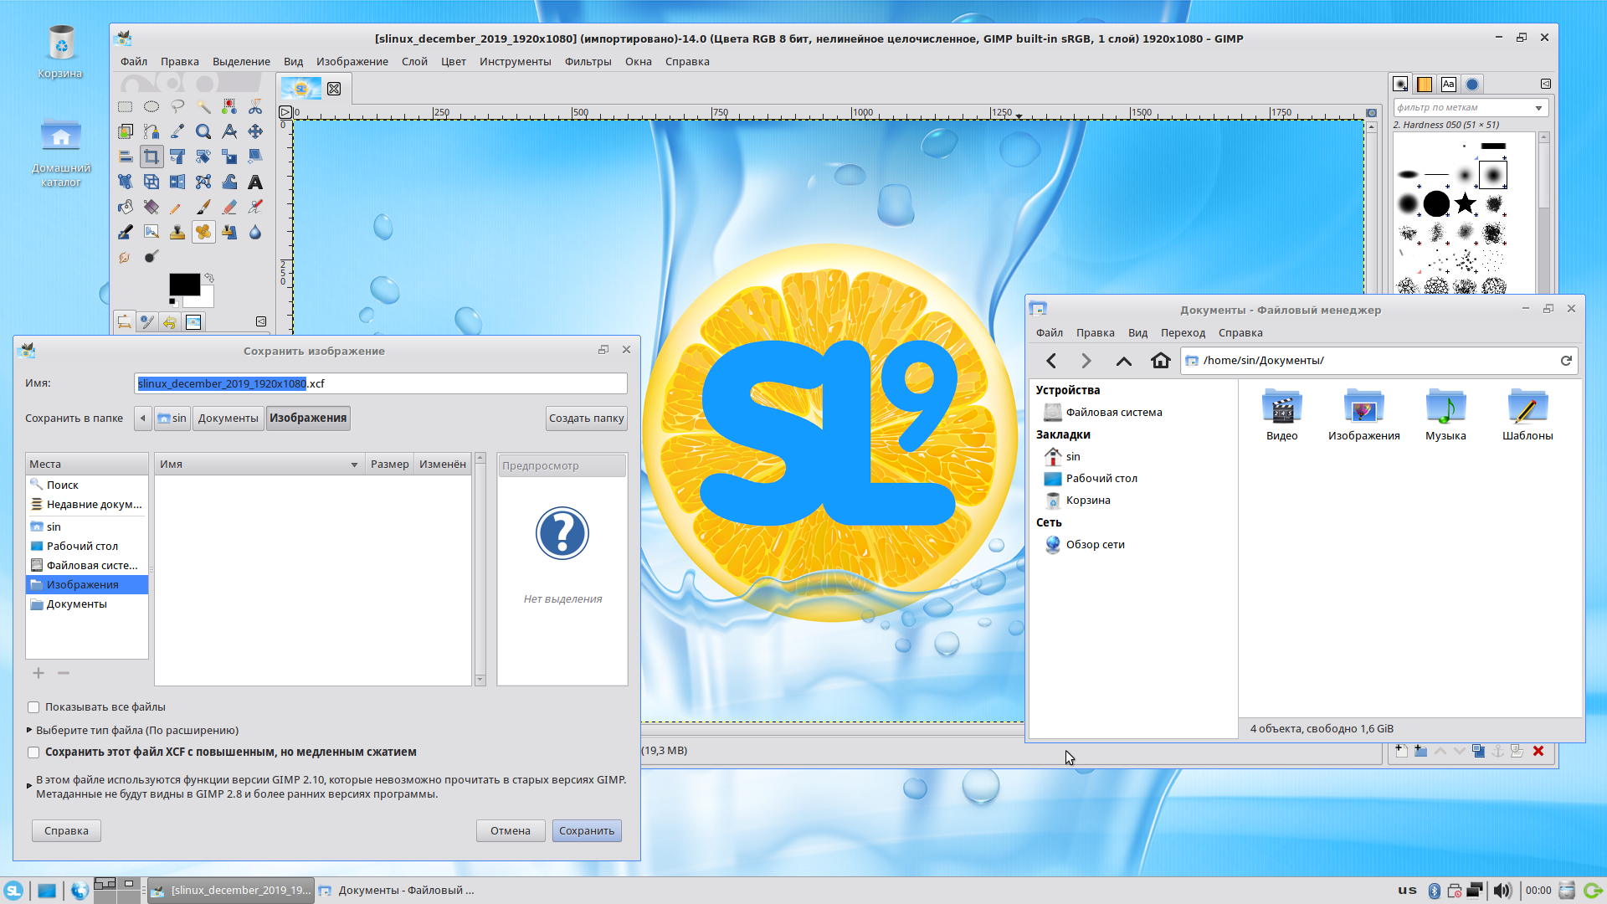
Task: Open the Фильтры menu
Action: click(588, 61)
